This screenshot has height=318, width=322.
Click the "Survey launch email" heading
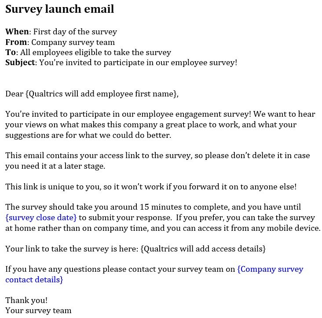59,9
